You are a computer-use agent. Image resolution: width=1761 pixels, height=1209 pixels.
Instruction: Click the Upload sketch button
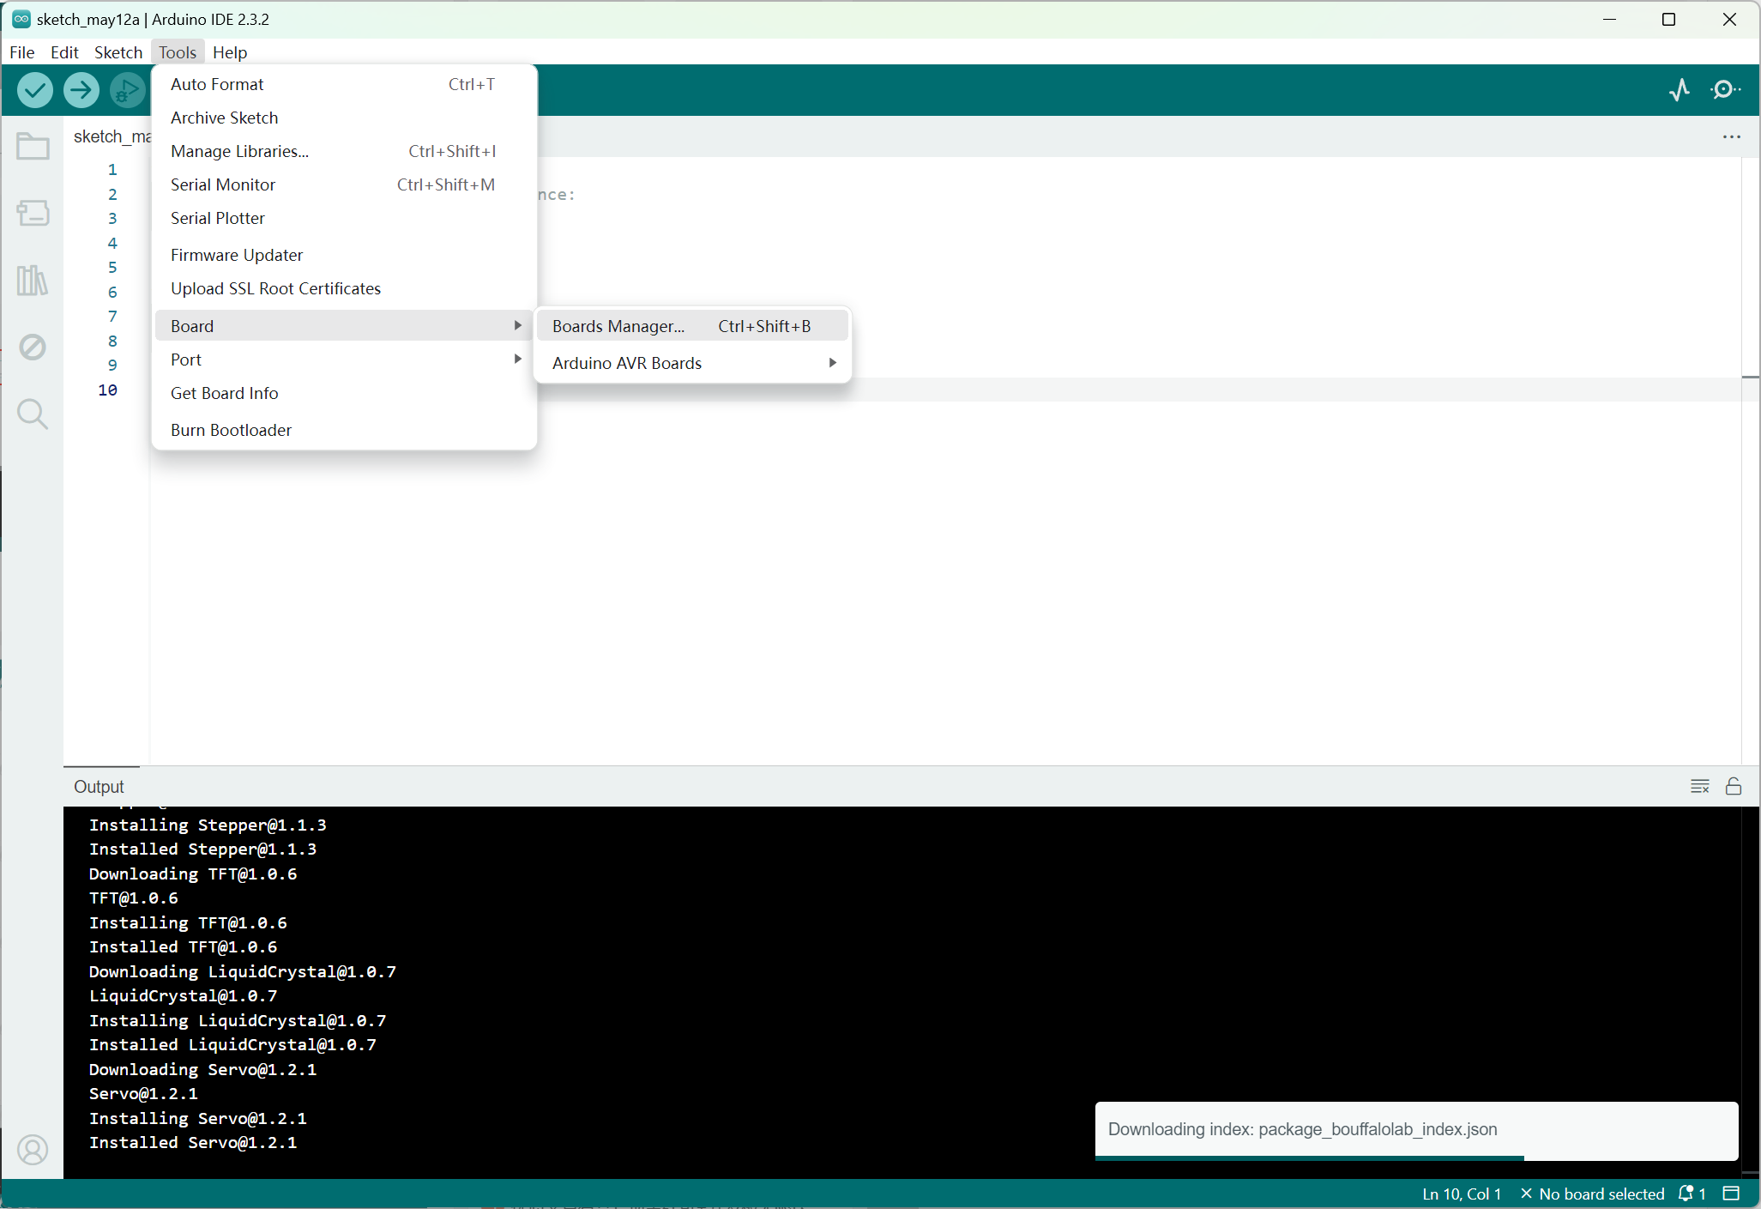coord(81,90)
